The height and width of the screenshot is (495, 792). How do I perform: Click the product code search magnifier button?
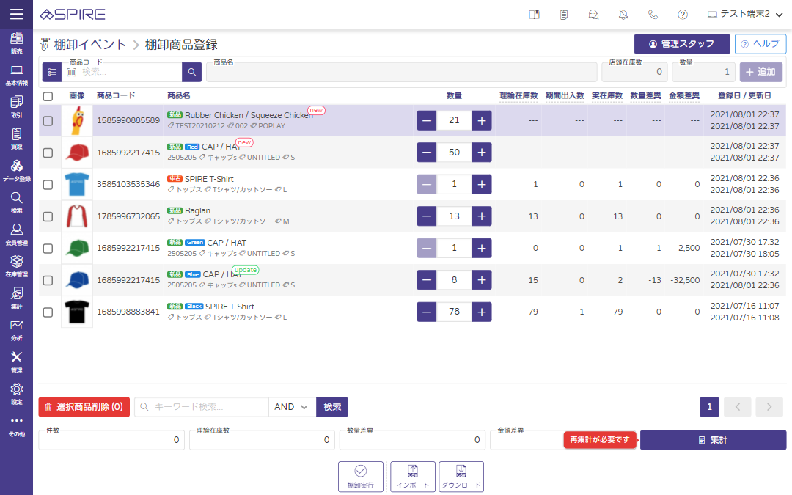click(191, 72)
